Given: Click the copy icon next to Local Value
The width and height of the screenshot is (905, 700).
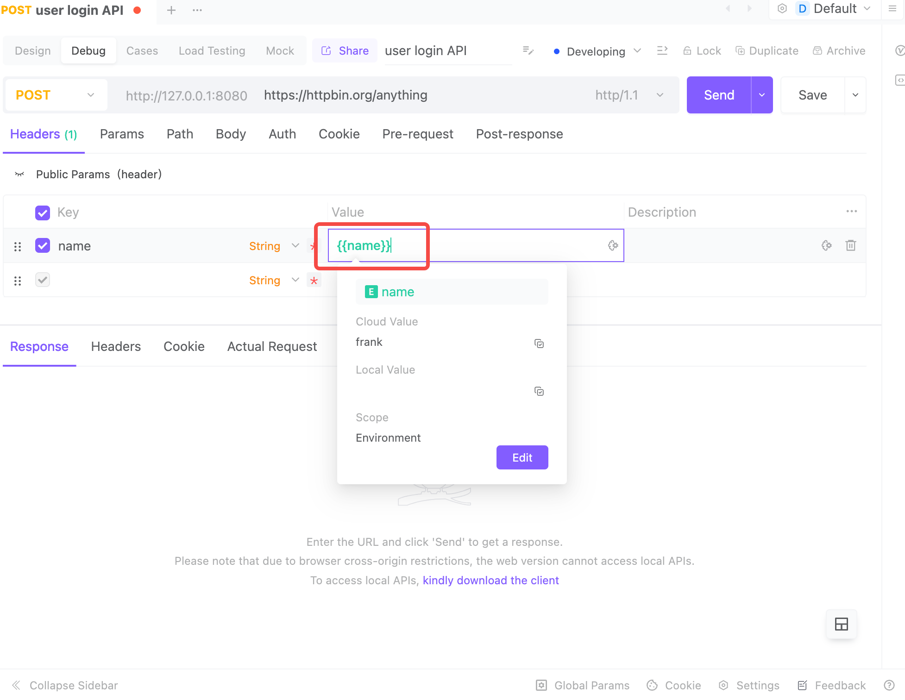Looking at the screenshot, I should [539, 392].
